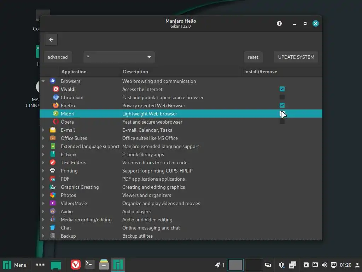Click the reset button
The image size is (362, 272).
[x=253, y=57]
